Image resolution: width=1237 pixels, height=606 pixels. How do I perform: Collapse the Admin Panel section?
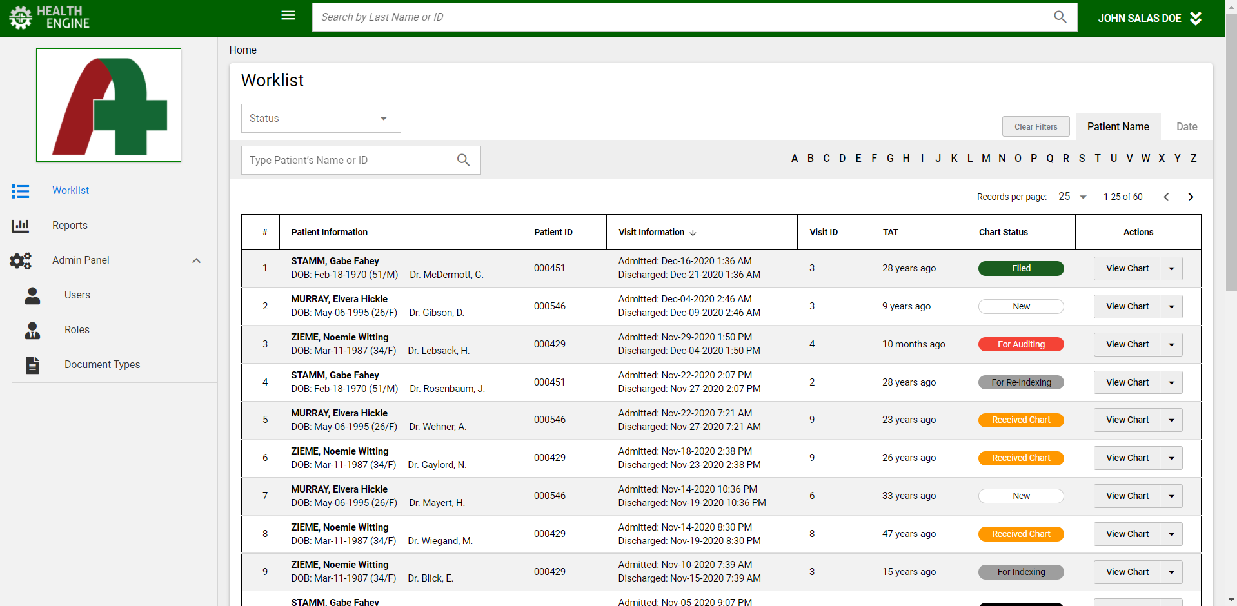click(x=197, y=260)
